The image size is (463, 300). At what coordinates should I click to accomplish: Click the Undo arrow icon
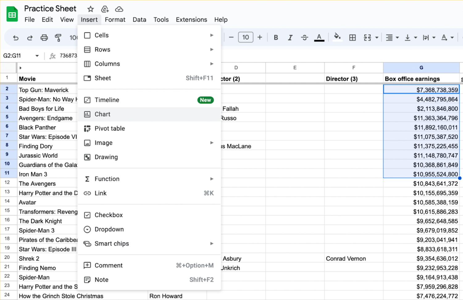[16, 38]
